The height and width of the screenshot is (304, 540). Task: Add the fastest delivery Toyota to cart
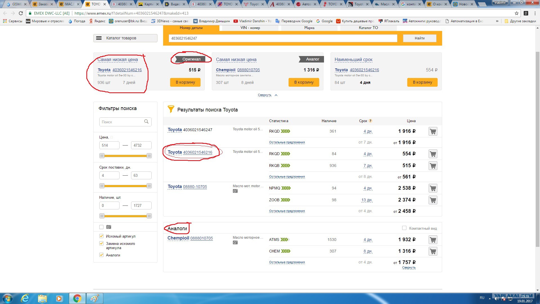tap(422, 82)
